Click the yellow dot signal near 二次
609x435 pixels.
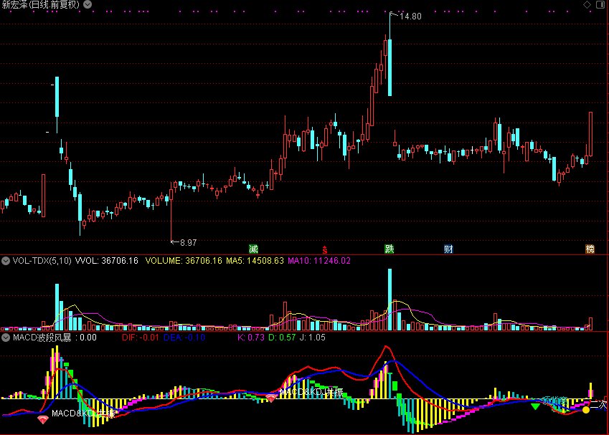(x=586, y=409)
